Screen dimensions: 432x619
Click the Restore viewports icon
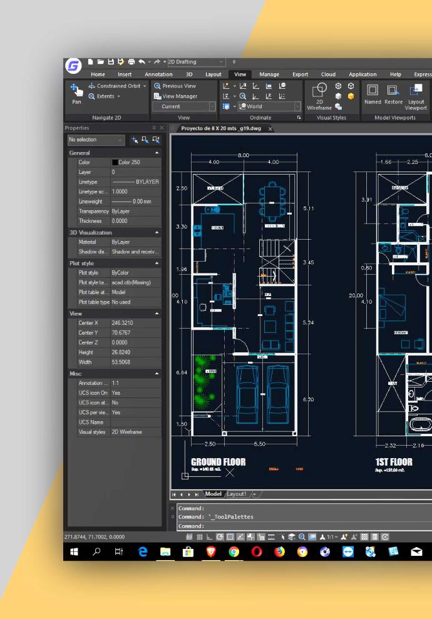coord(393,94)
